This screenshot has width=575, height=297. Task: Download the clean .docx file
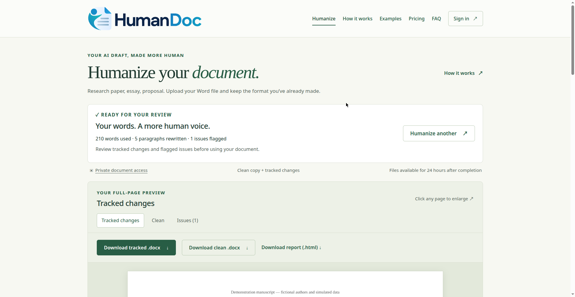coord(218,248)
